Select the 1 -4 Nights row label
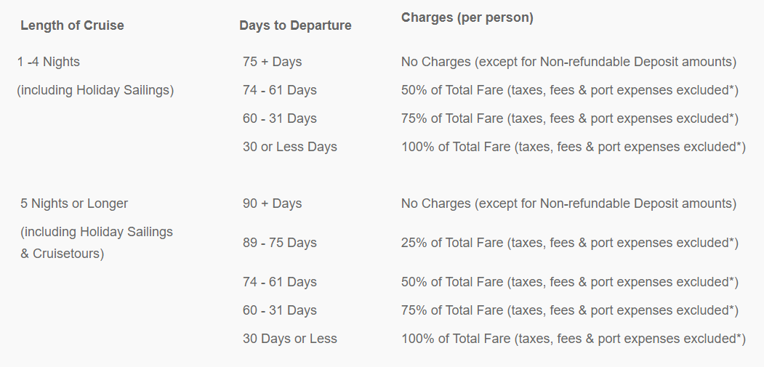This screenshot has height=367, width=764. pyautogui.click(x=49, y=62)
